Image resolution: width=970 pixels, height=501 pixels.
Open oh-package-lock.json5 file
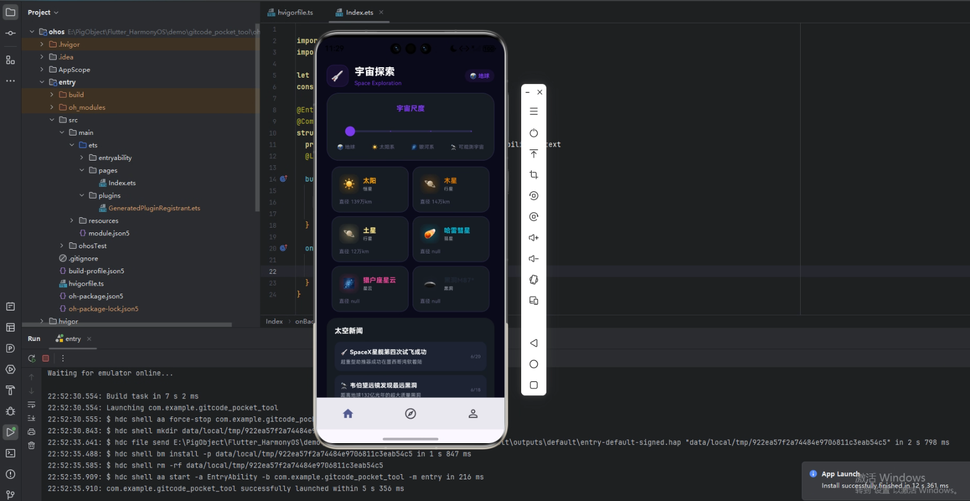pyautogui.click(x=99, y=309)
